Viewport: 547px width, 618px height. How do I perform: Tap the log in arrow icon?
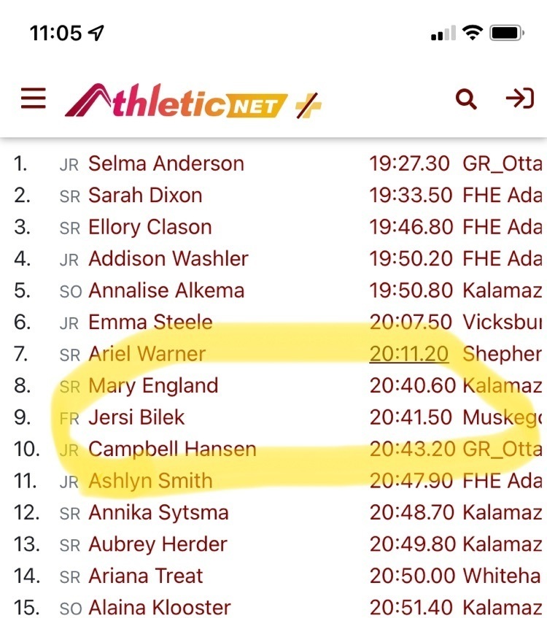tap(520, 99)
